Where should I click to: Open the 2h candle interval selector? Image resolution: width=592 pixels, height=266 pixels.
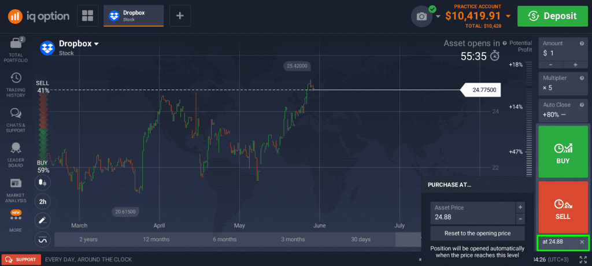pos(42,201)
